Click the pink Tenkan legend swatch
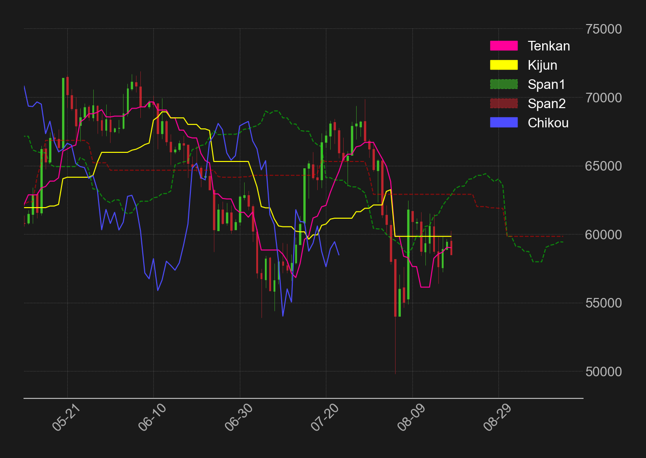 pyautogui.click(x=504, y=46)
